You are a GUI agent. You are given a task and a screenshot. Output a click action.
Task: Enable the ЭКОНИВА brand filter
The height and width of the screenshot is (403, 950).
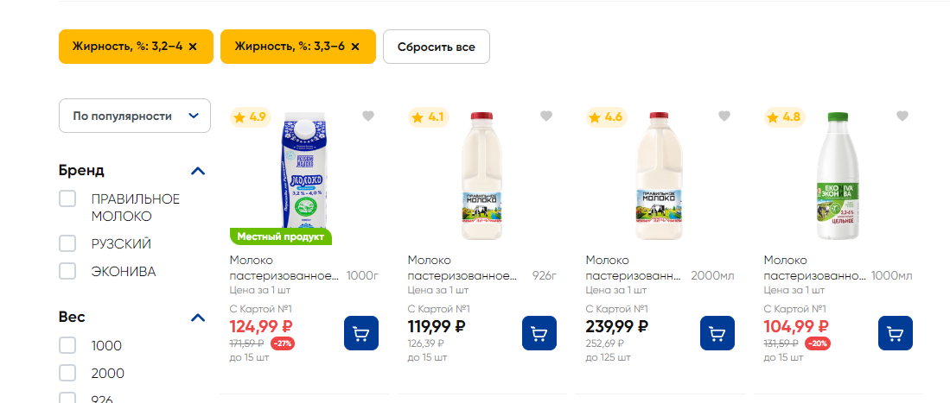click(x=67, y=271)
